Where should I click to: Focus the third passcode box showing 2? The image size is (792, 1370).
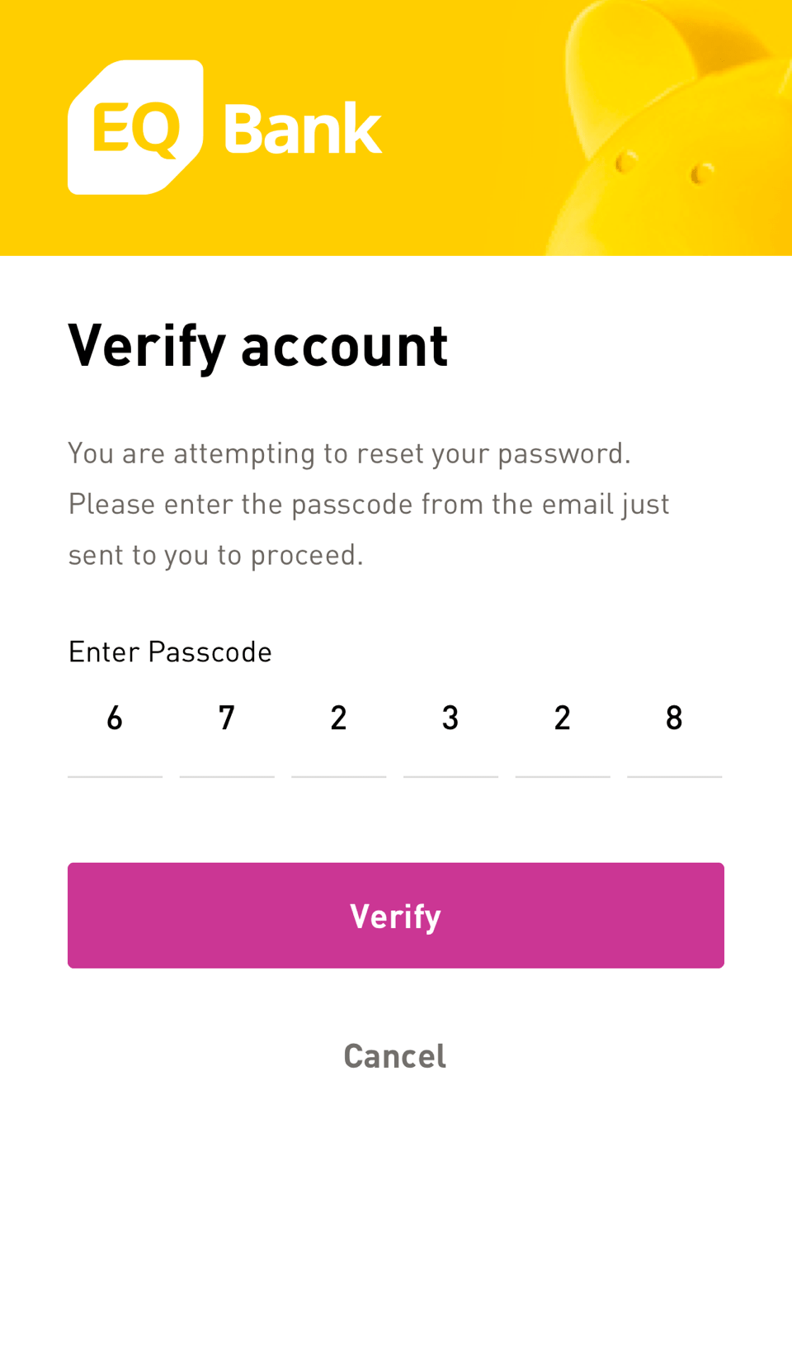coord(338,727)
